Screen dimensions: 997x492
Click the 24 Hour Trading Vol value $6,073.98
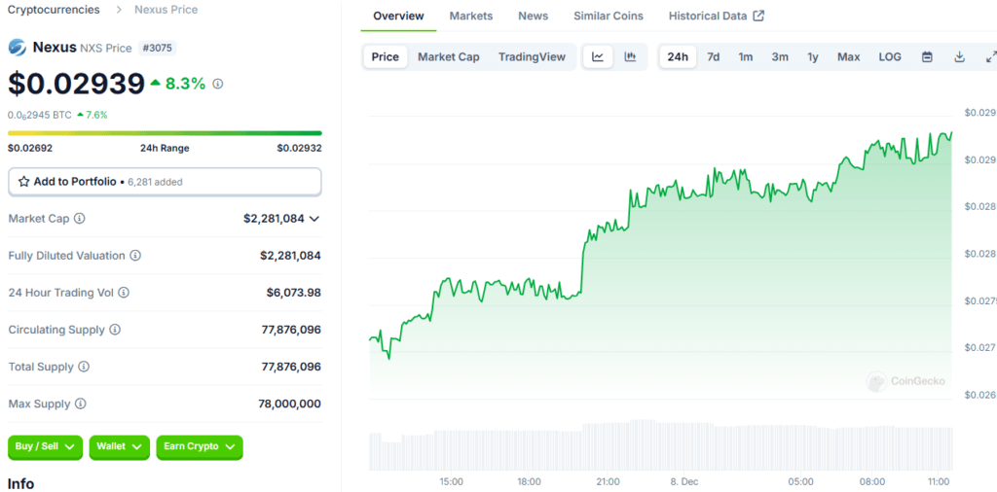pyautogui.click(x=294, y=293)
